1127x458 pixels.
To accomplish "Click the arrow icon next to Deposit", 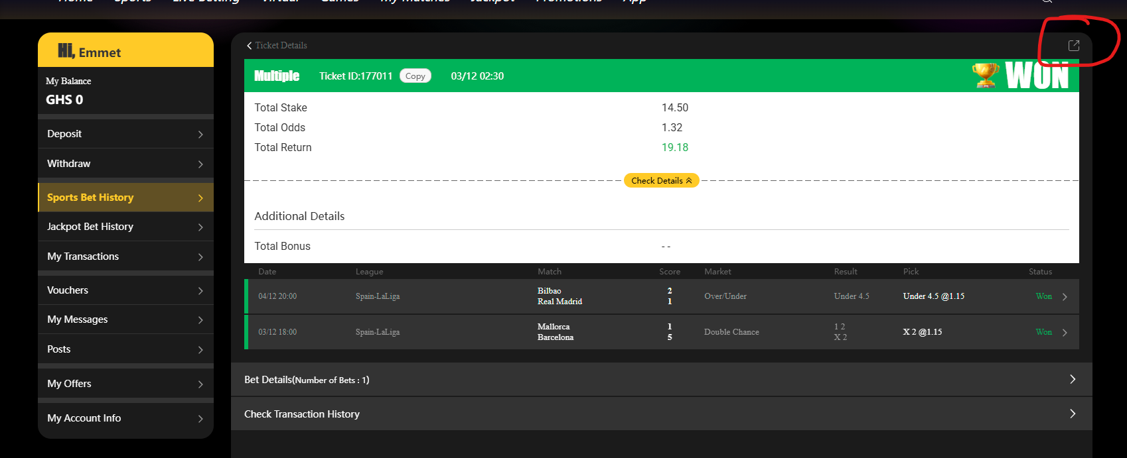I will (x=200, y=135).
